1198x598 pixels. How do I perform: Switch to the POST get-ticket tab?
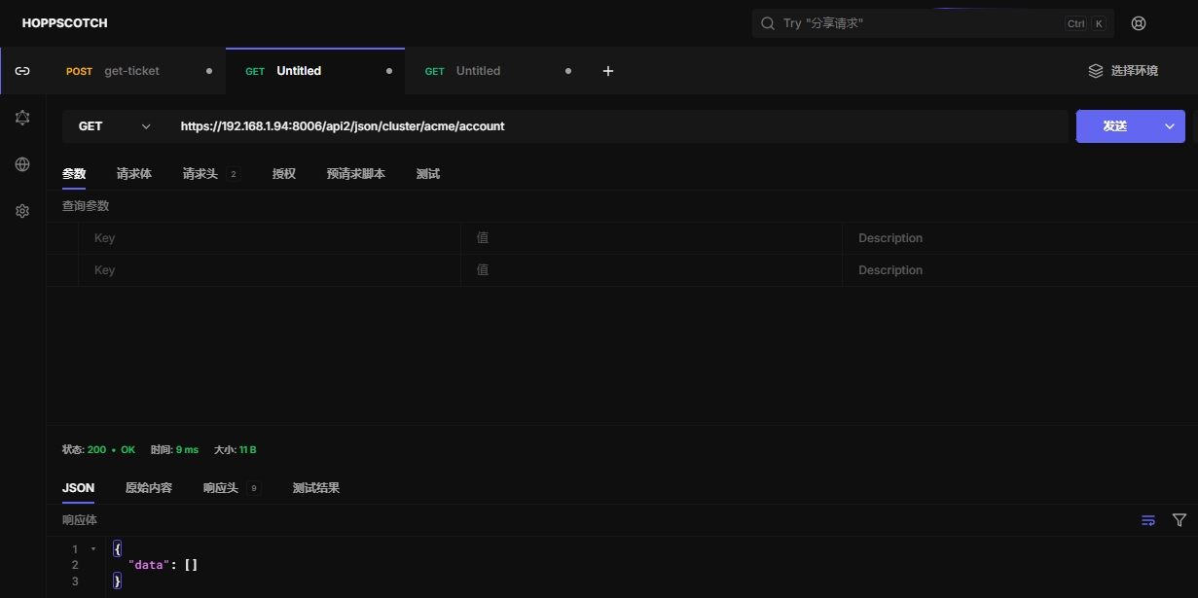(x=130, y=71)
